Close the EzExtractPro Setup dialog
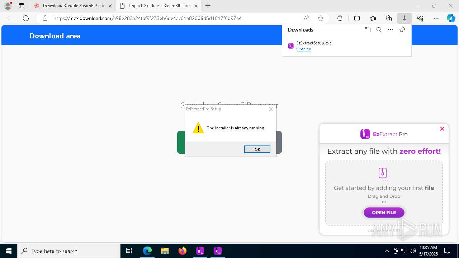Viewport: 459px width, 258px height. 271,109
